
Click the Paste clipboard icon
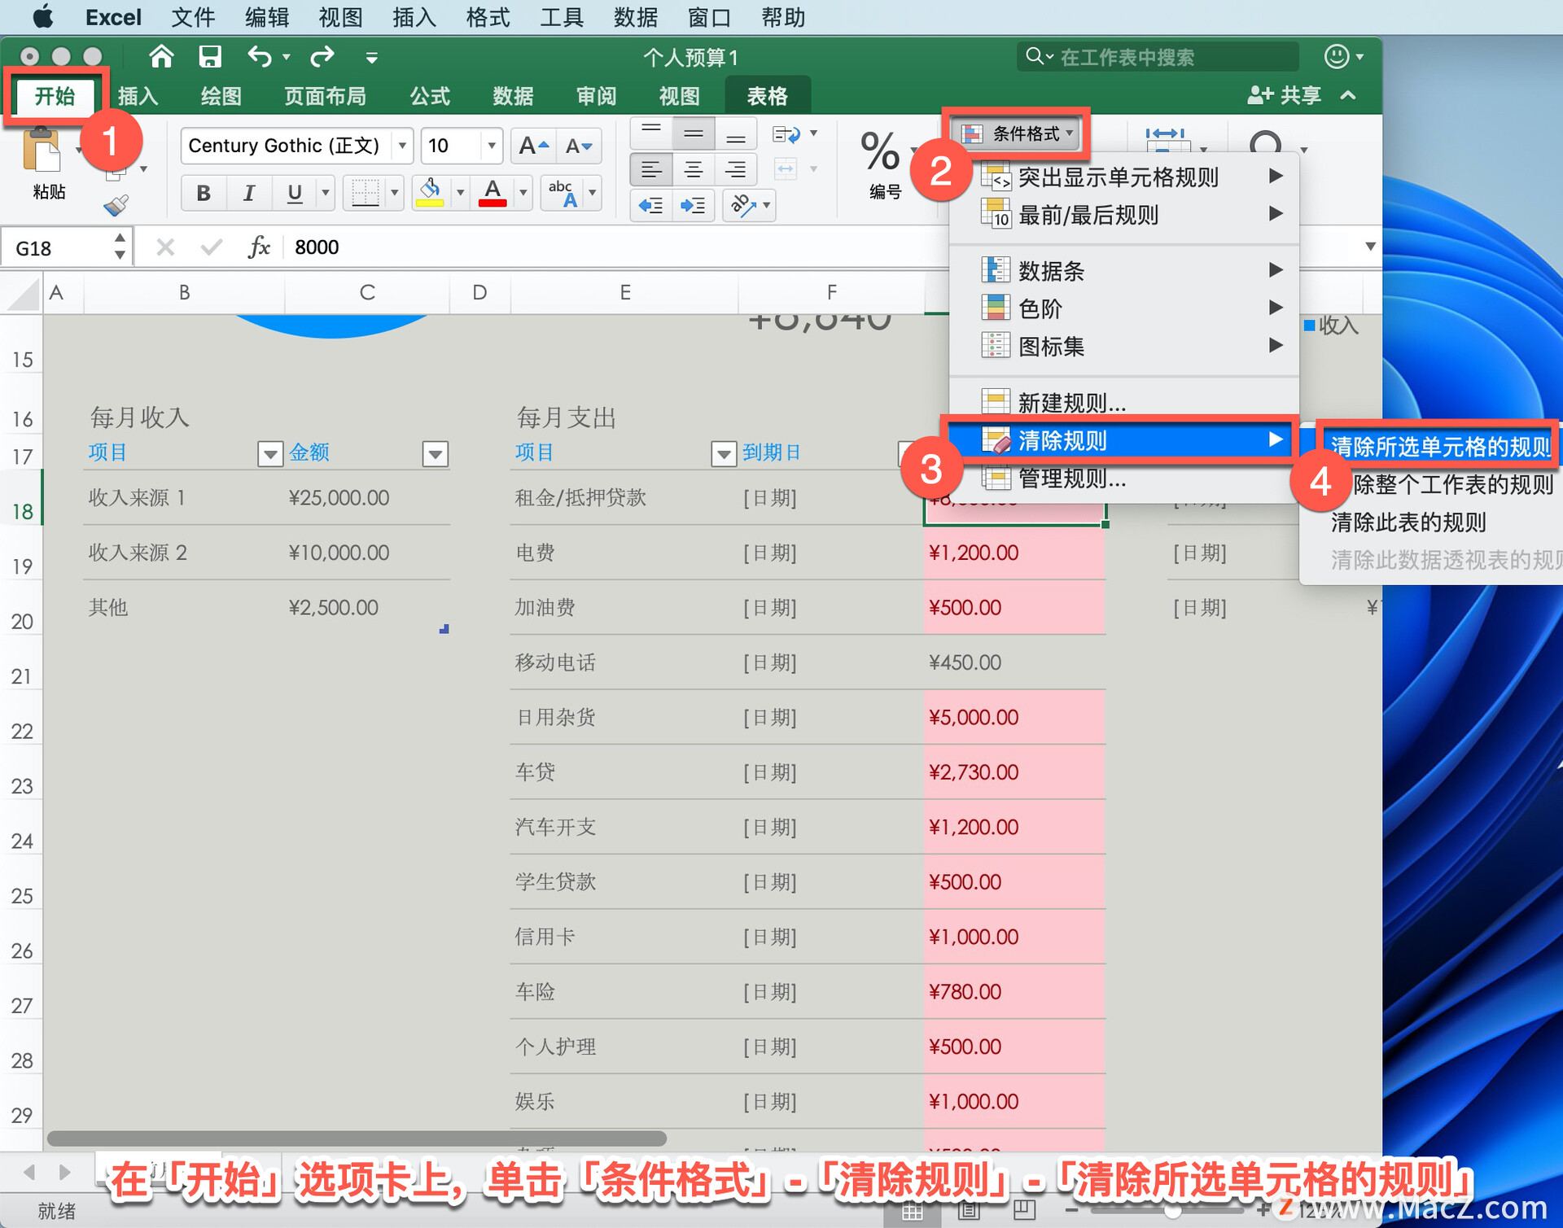click(43, 151)
